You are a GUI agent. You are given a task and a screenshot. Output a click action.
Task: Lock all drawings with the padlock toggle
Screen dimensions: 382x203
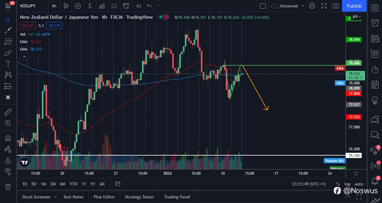[x=8, y=160]
